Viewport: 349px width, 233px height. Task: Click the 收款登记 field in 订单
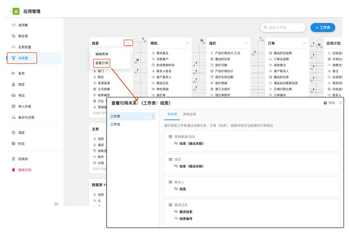click(x=280, y=65)
